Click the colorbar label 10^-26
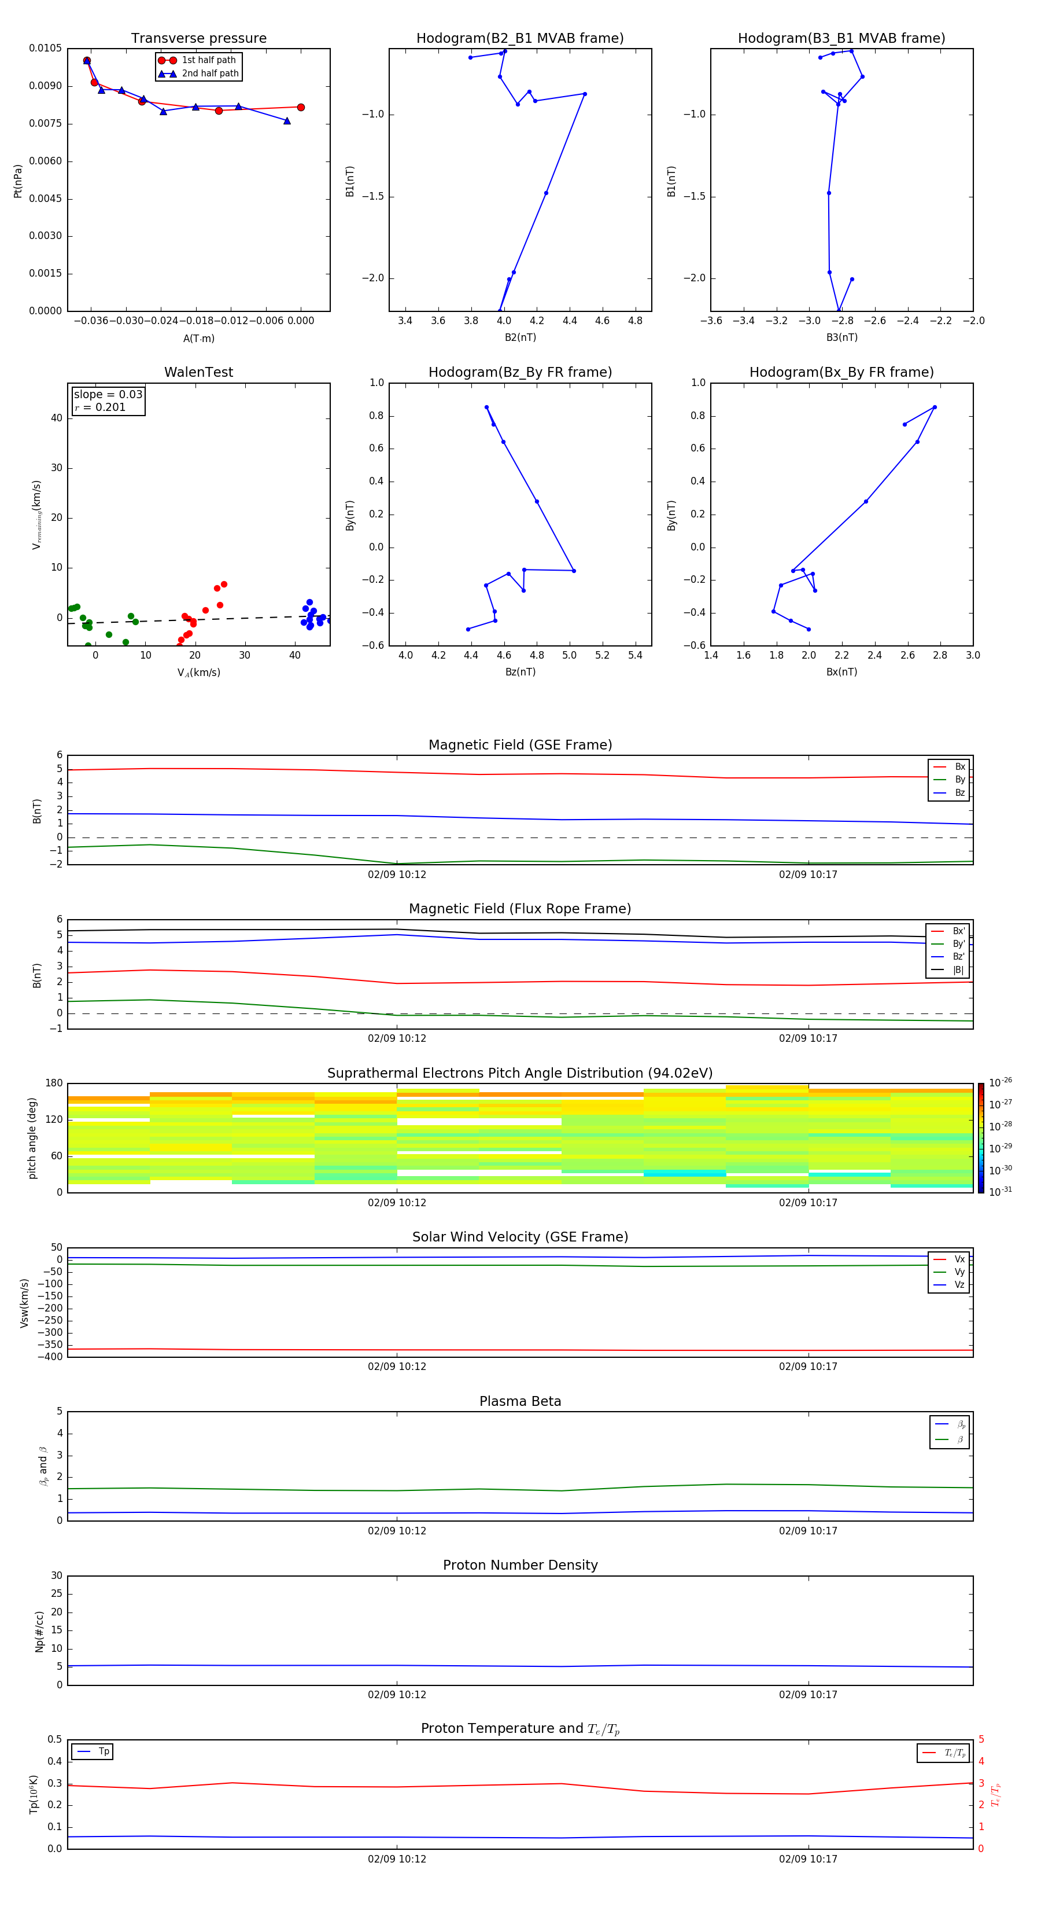This screenshot has width=1041, height=1910. [1001, 1082]
